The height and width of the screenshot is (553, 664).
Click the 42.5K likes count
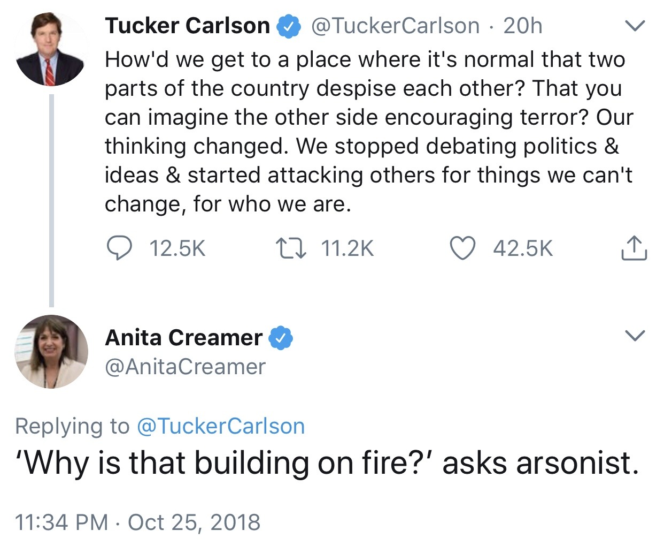pos(523,248)
